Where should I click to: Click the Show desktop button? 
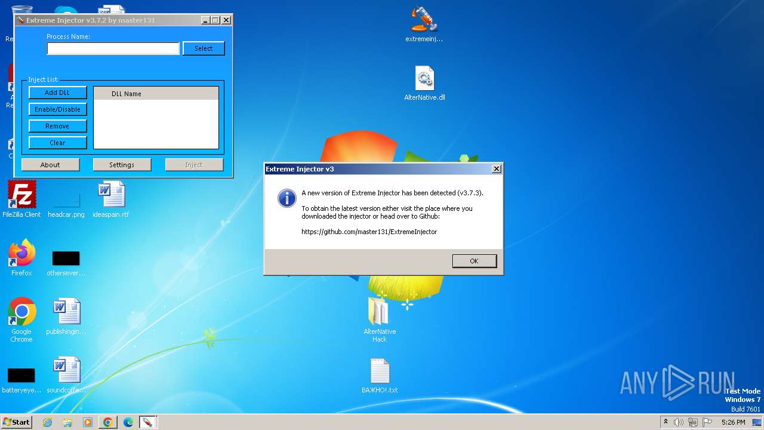coord(757,422)
